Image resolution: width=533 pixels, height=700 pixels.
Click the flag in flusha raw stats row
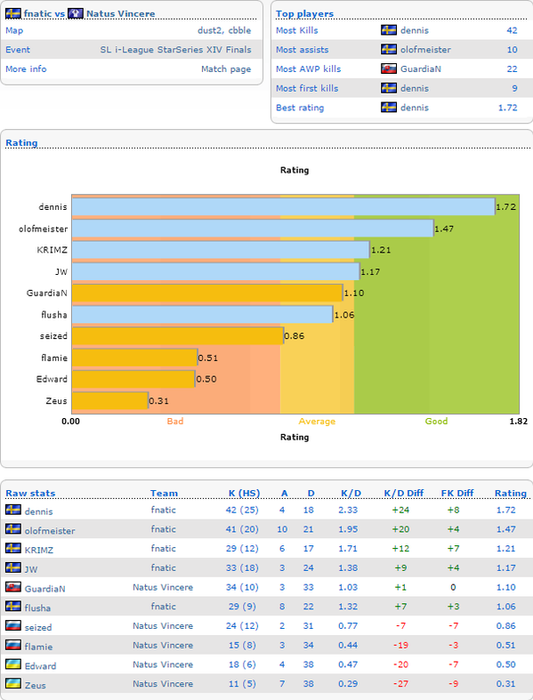click(x=13, y=606)
